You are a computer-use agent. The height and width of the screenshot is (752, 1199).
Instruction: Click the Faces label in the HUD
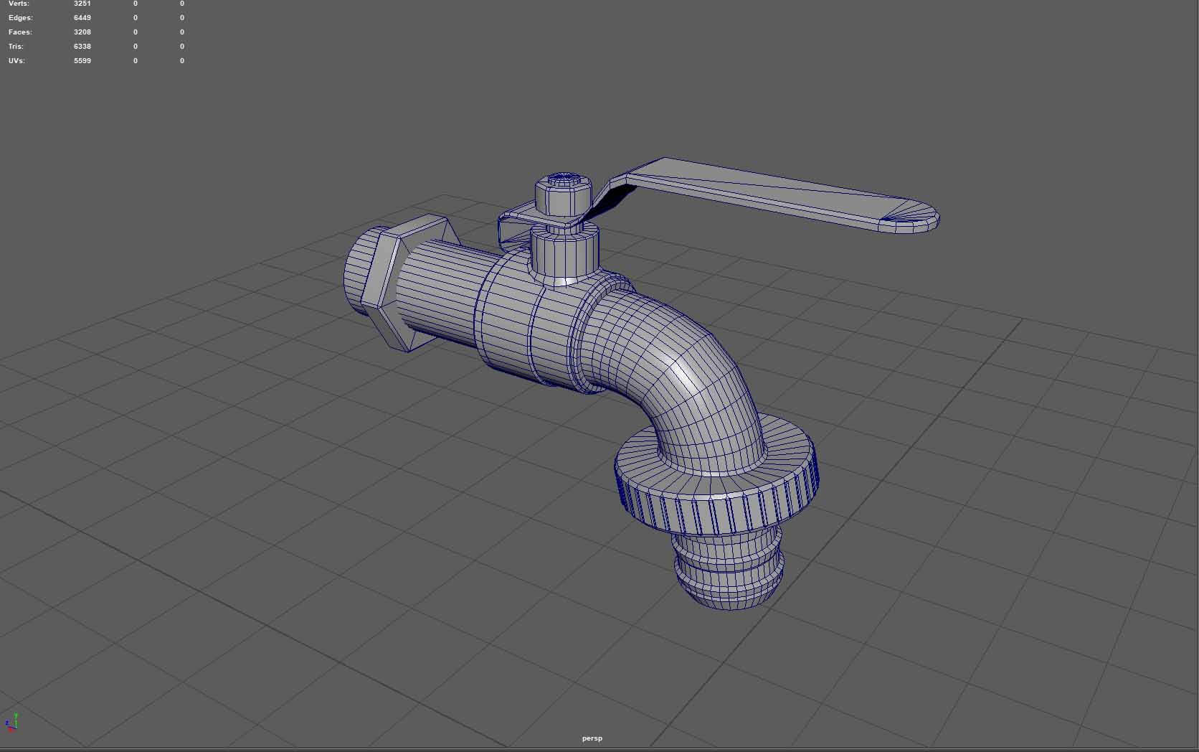[20, 32]
